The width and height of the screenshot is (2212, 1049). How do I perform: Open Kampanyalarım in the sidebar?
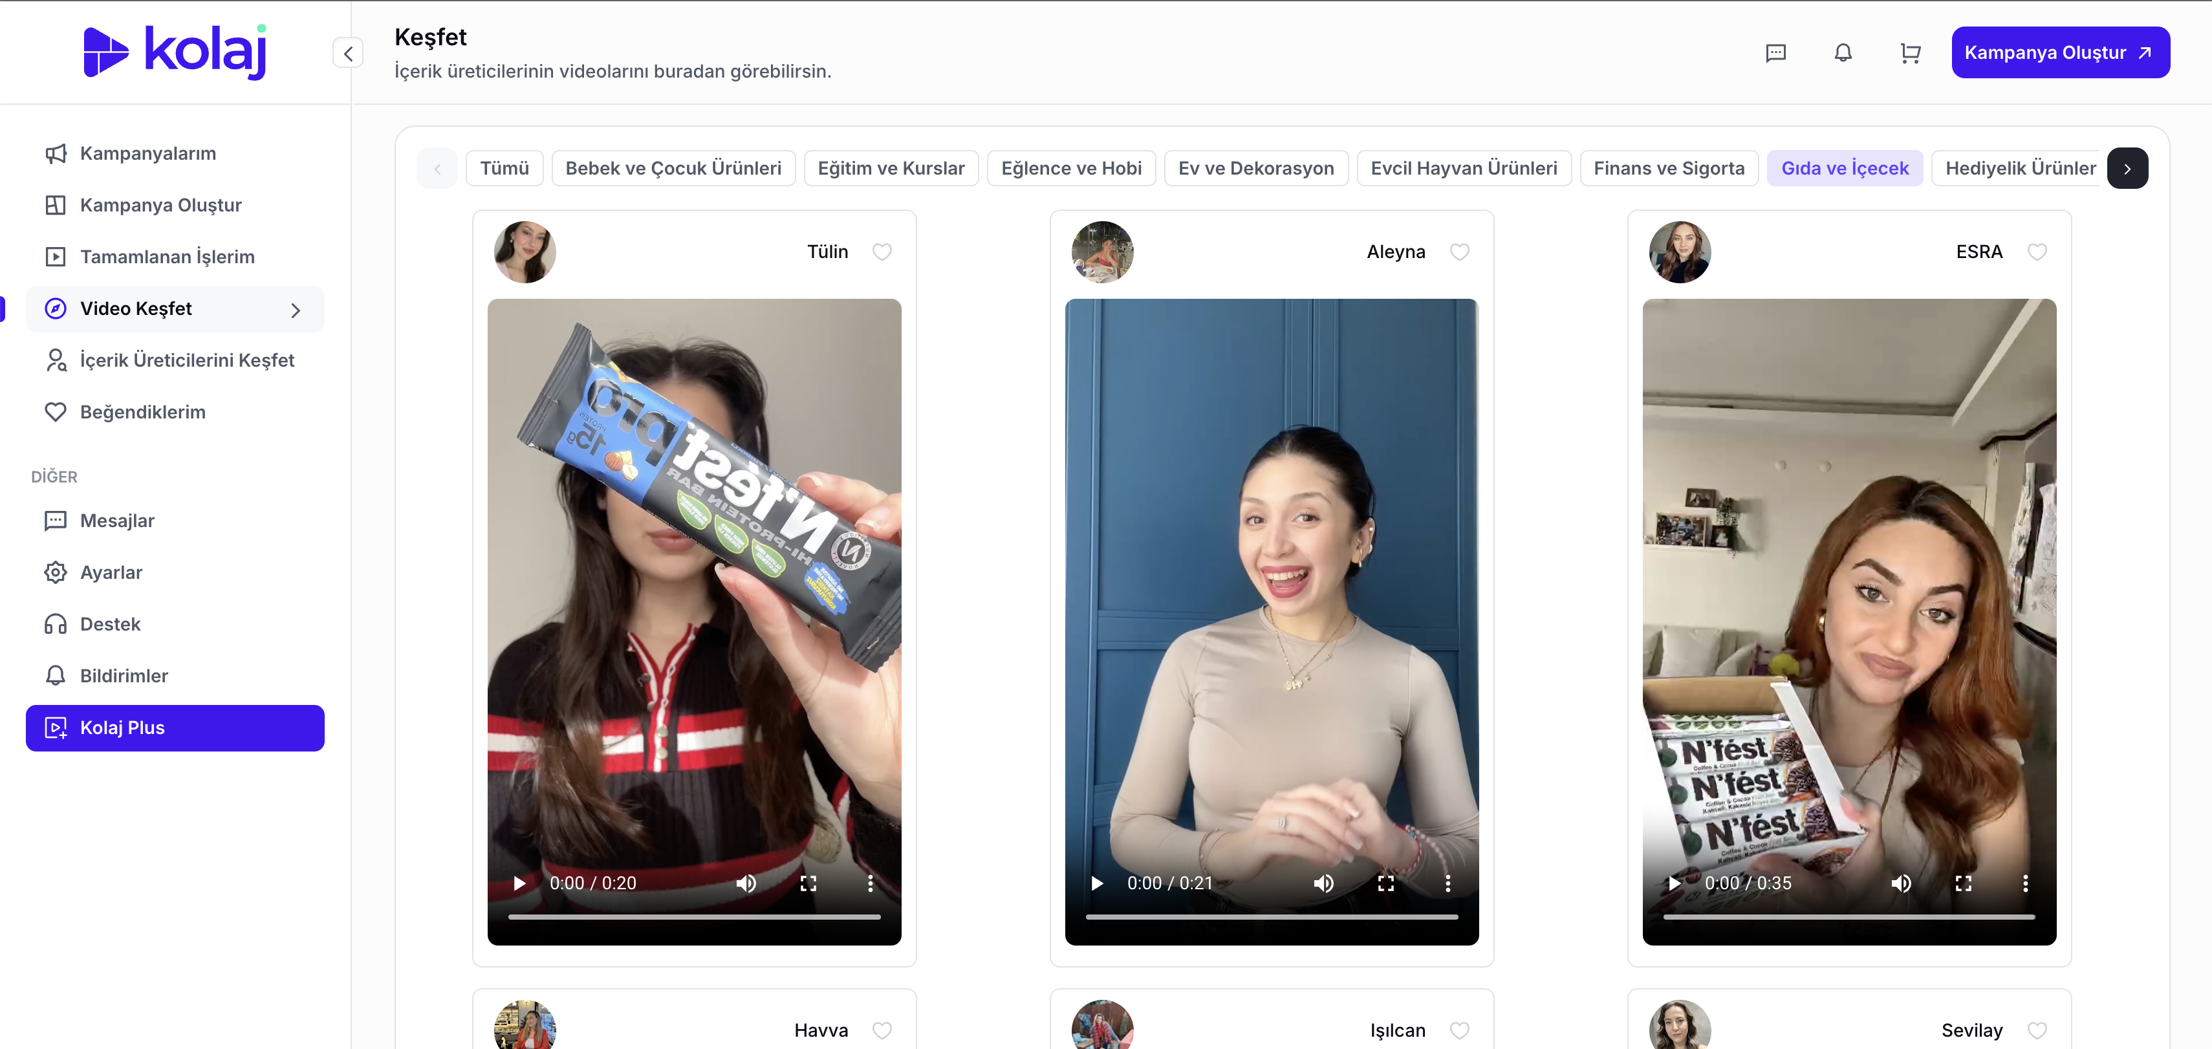pyautogui.click(x=175, y=154)
